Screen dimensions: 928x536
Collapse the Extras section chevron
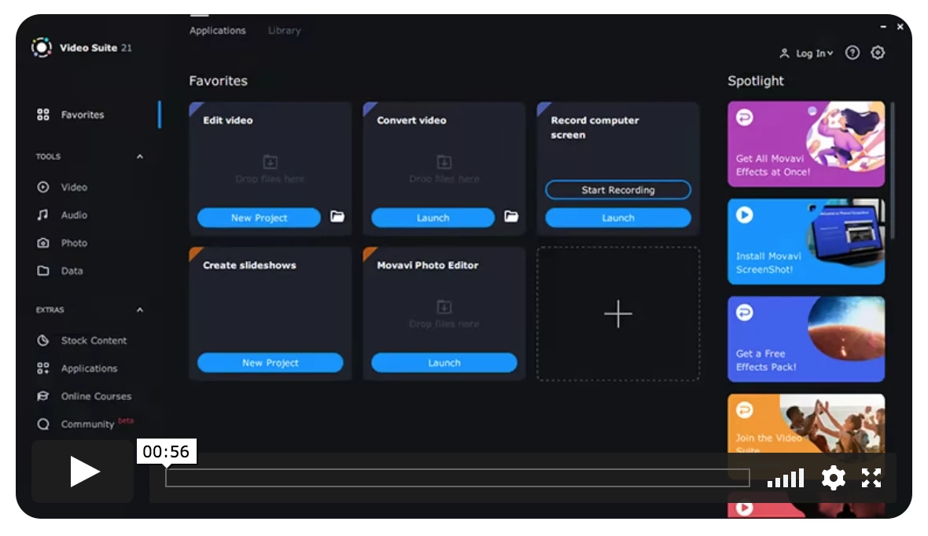(140, 310)
